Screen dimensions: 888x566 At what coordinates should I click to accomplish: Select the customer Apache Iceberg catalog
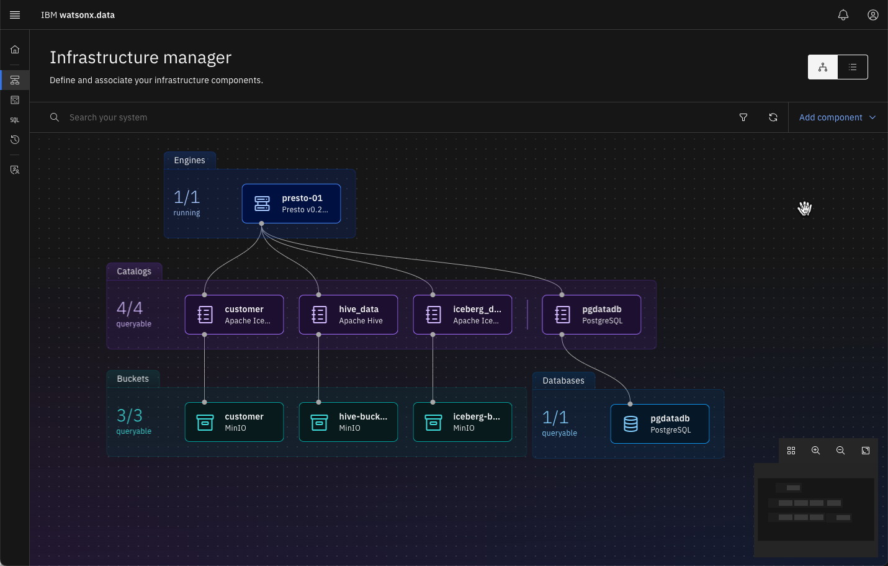pyautogui.click(x=234, y=315)
